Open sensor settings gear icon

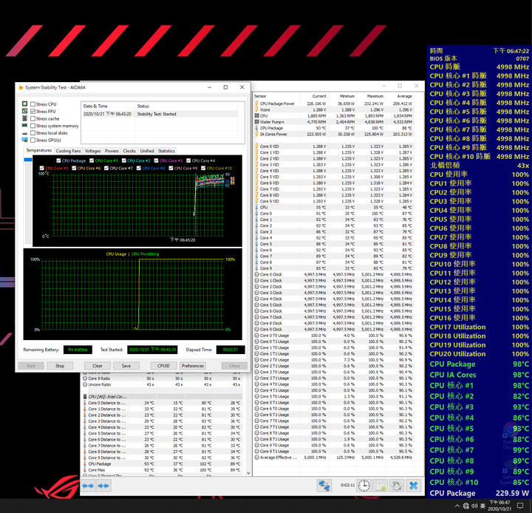(x=397, y=486)
